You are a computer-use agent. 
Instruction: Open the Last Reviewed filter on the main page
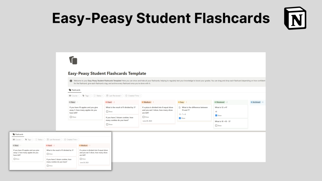(114, 96)
